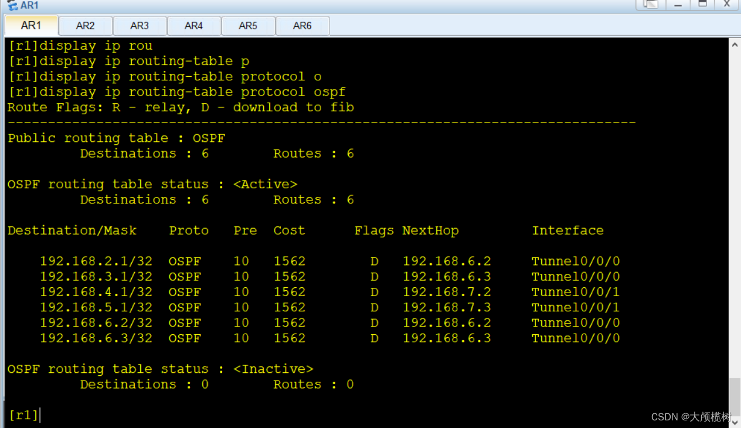Viewport: 741px width, 428px height.
Task: Click next hop 192.168.7.2
Action: pos(447,292)
